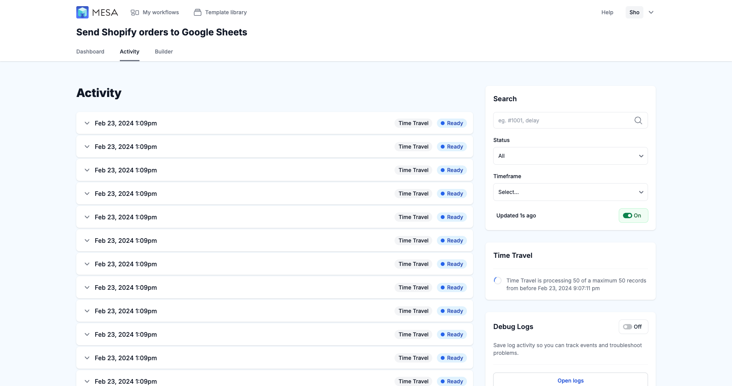
Task: Click Ready status badge in first activity row
Action: click(452, 123)
